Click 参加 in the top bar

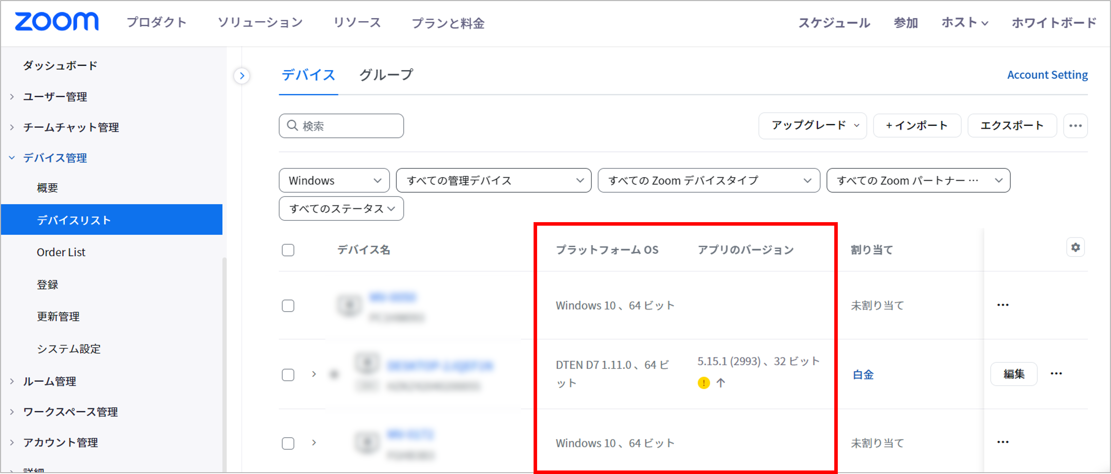906,22
